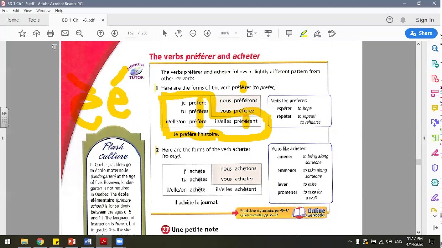The height and width of the screenshot is (248, 442).
Task: Open the View menu
Action: tap(28, 11)
